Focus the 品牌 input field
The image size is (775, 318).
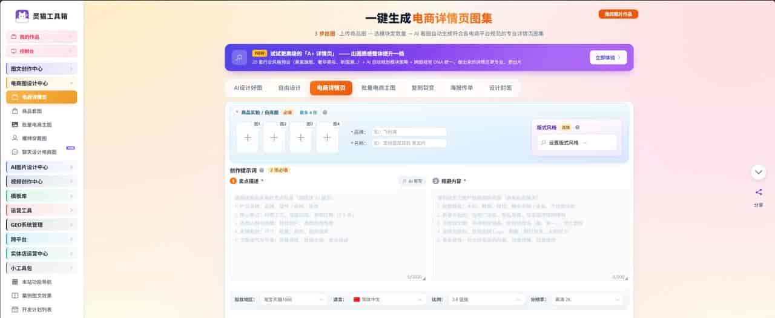pos(408,131)
